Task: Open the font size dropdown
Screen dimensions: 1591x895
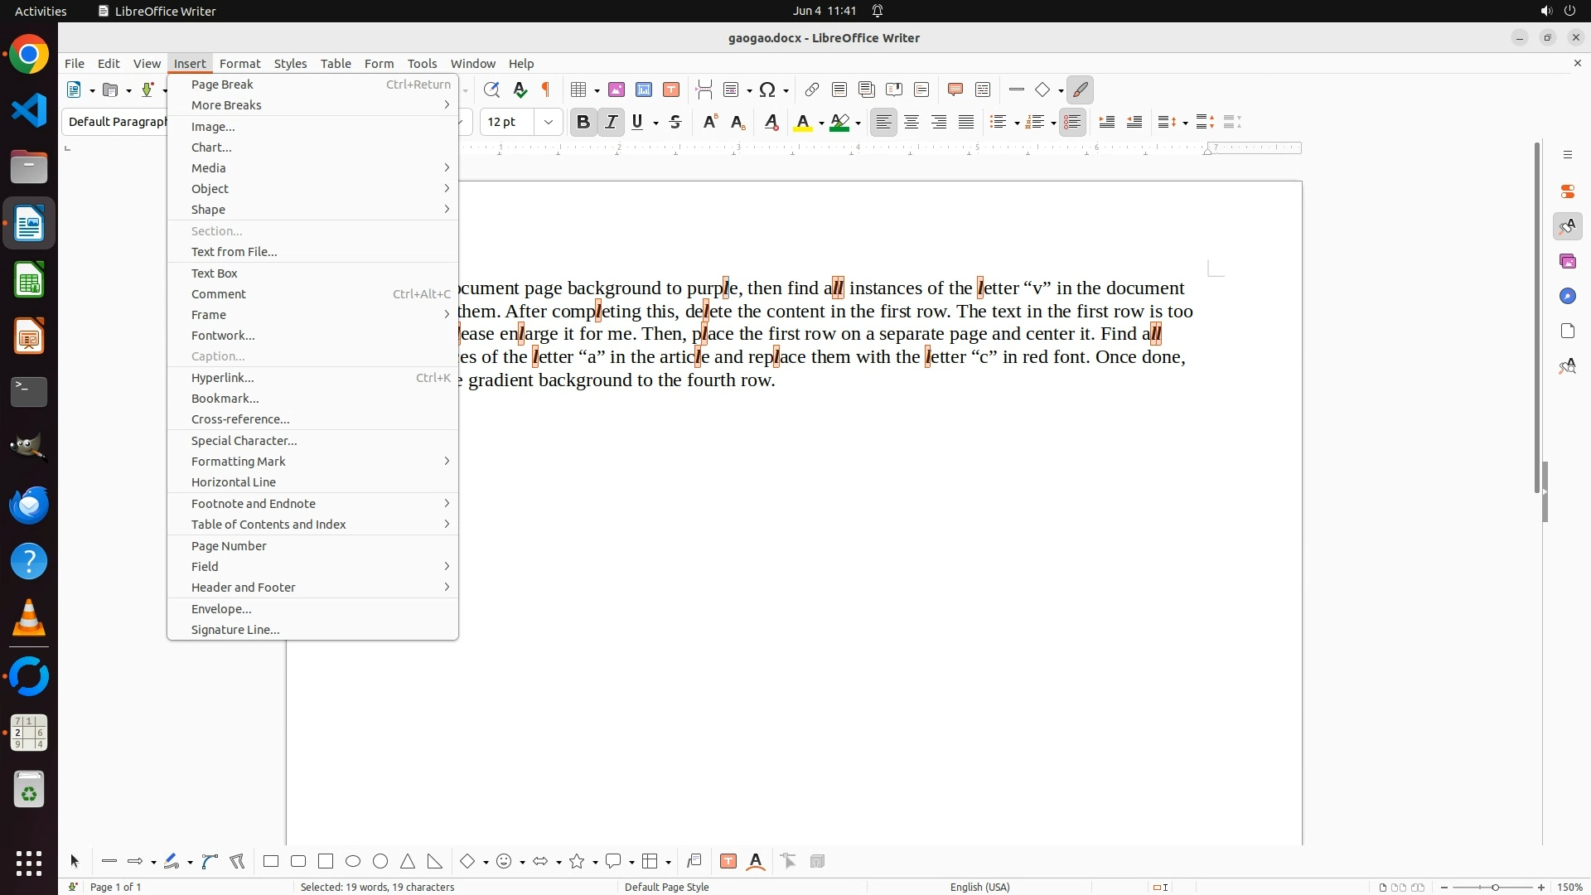Action: click(x=549, y=123)
